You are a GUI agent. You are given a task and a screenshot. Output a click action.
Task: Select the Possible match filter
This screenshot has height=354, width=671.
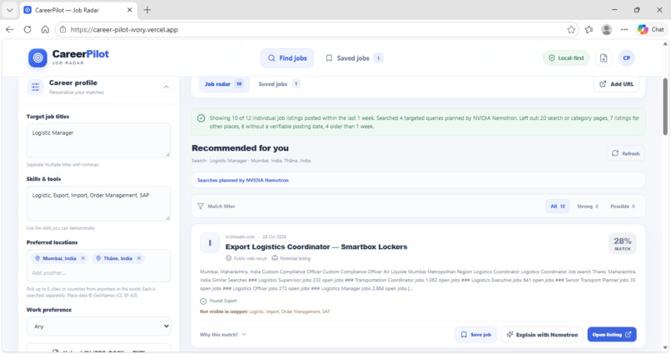click(622, 207)
